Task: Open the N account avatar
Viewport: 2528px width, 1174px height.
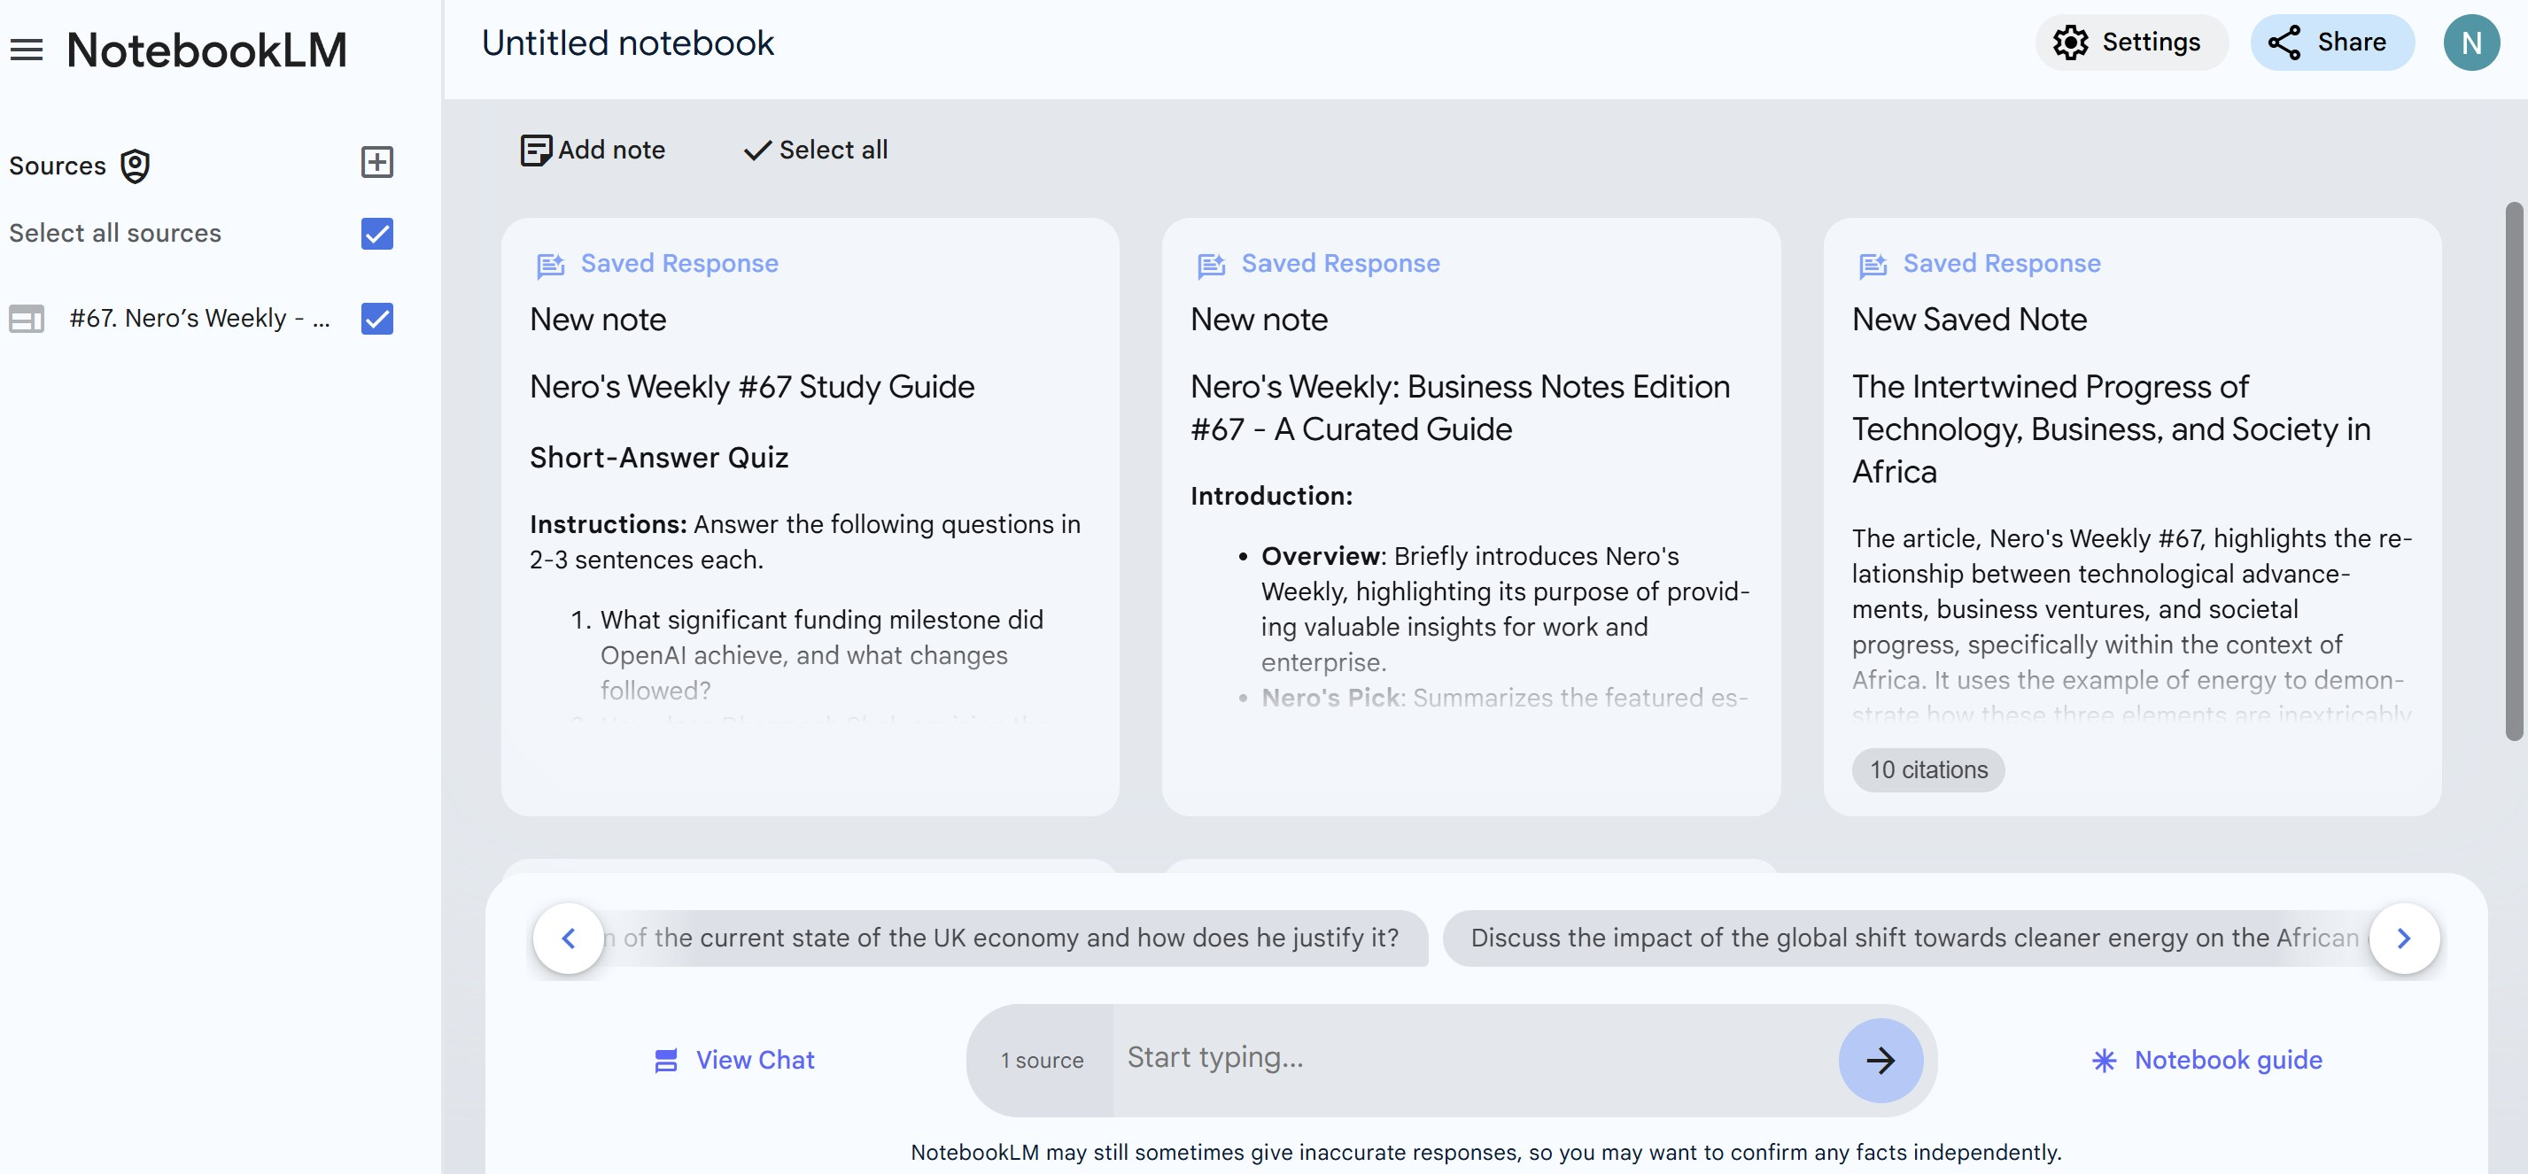Action: pyautogui.click(x=2471, y=42)
